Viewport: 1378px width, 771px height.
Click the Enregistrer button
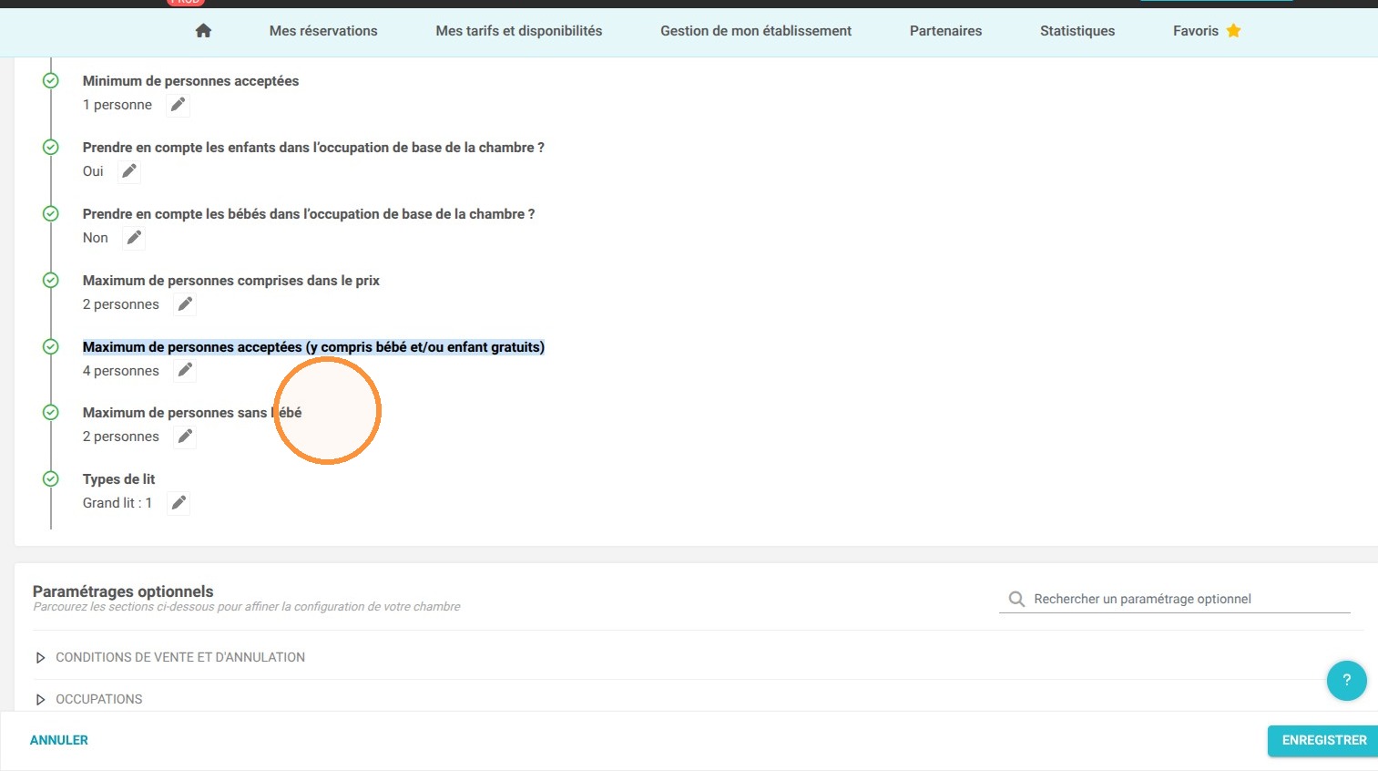(x=1324, y=741)
